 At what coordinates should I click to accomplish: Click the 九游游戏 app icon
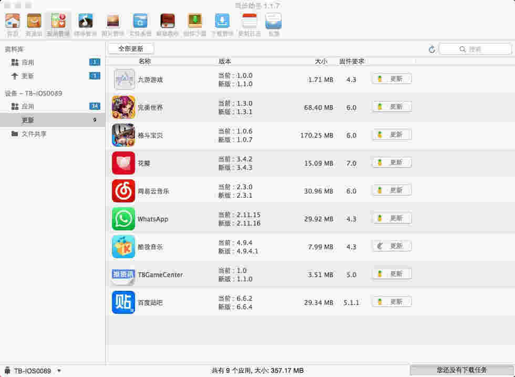[x=124, y=79]
